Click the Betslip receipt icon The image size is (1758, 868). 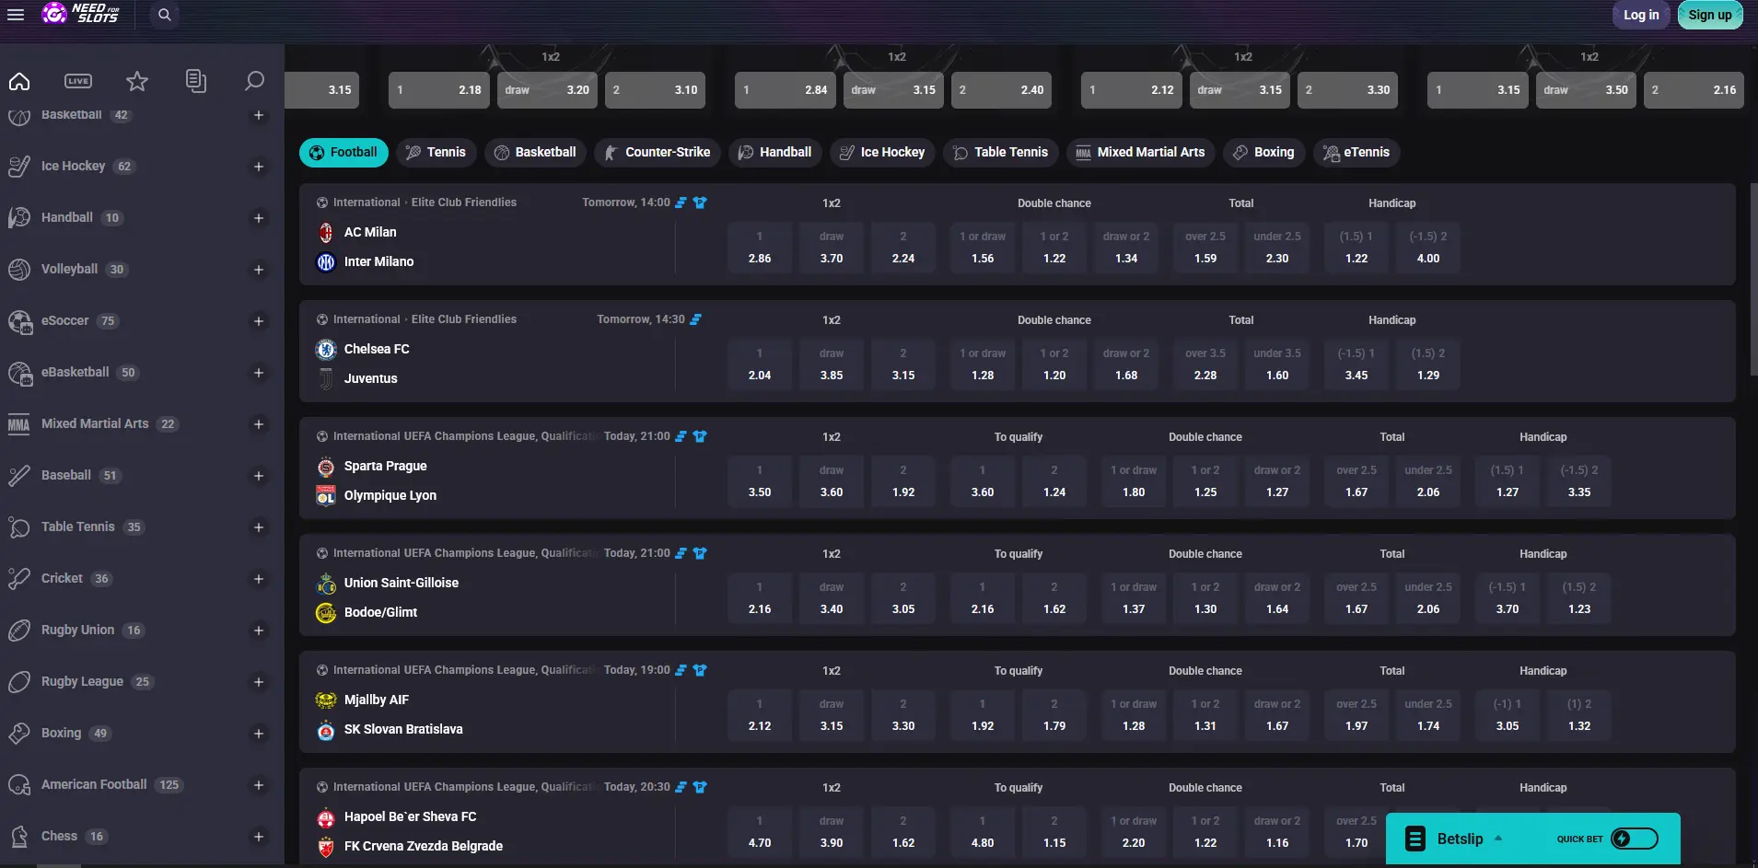pos(1415,839)
